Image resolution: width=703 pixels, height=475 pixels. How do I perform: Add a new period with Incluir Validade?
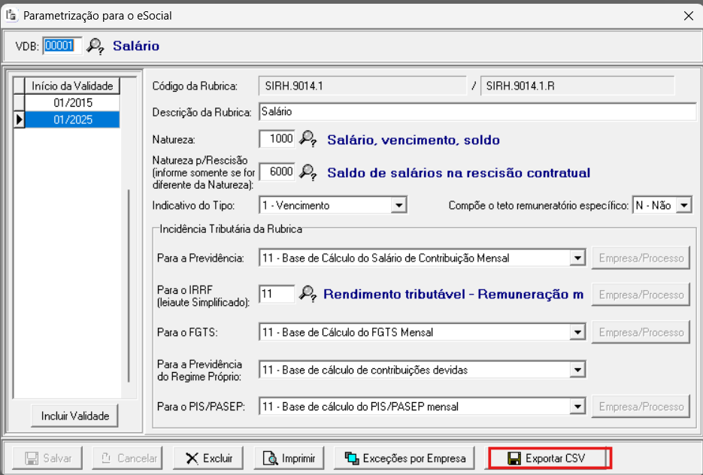(75, 416)
